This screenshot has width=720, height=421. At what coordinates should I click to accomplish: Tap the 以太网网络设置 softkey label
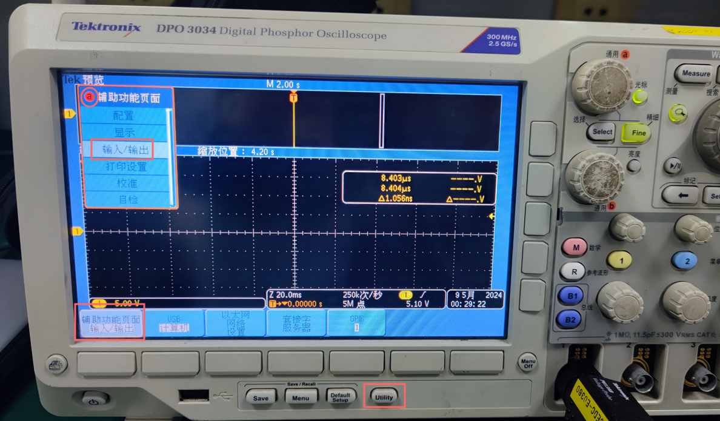236,323
